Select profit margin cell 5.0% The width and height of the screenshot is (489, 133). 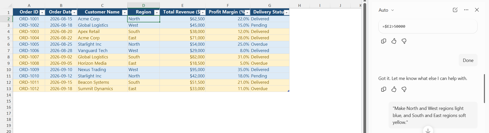coord(228,63)
